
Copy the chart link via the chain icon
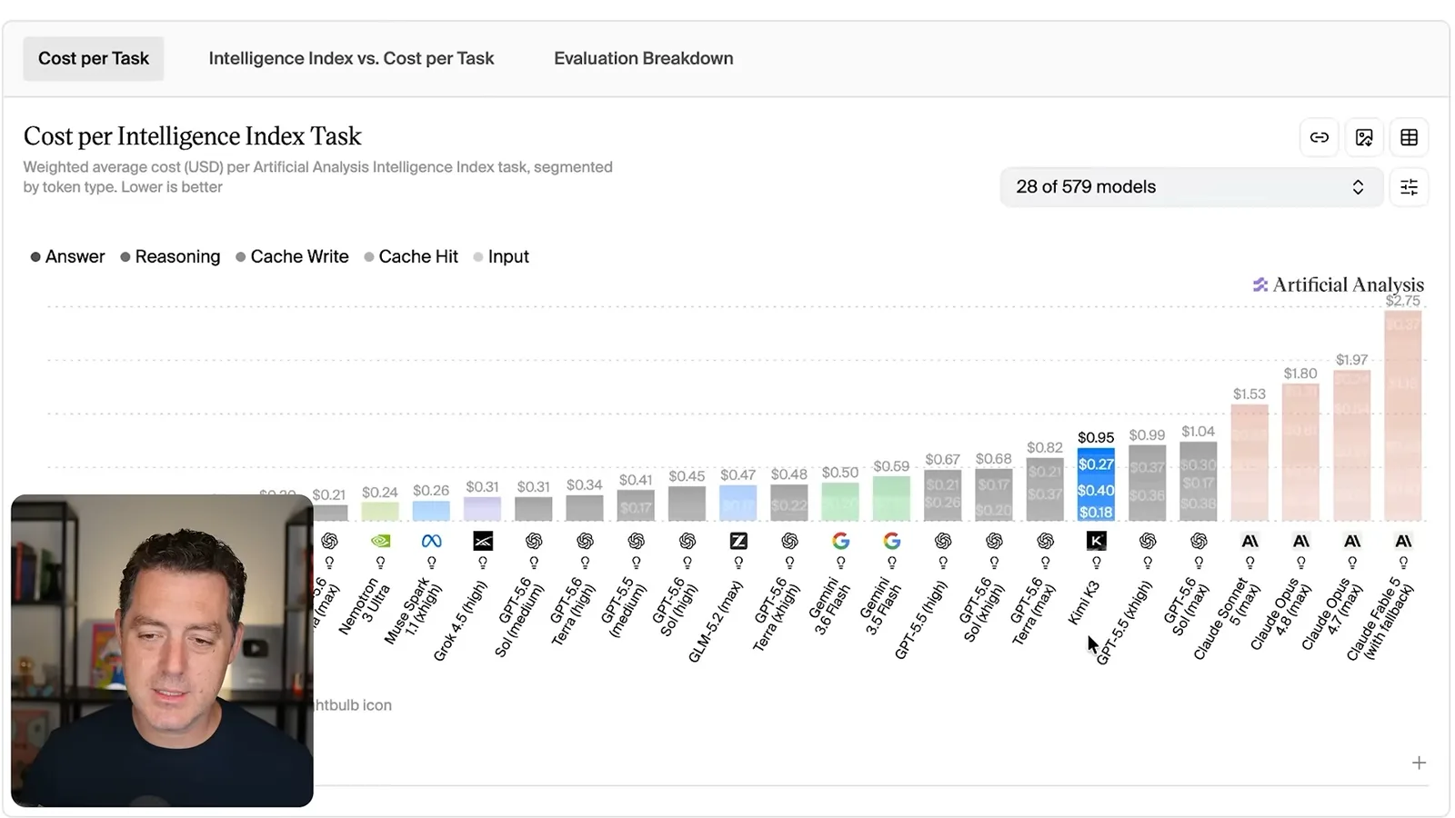click(1320, 137)
